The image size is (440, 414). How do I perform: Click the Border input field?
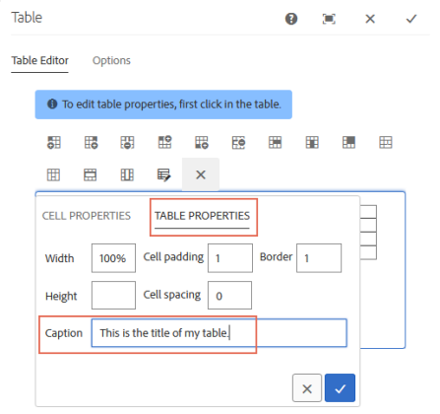pos(319,258)
